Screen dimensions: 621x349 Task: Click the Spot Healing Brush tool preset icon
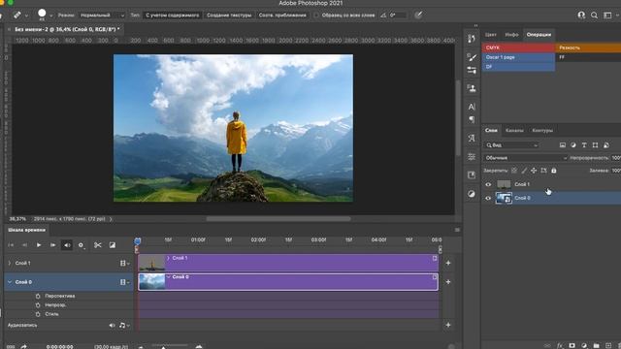pos(17,16)
